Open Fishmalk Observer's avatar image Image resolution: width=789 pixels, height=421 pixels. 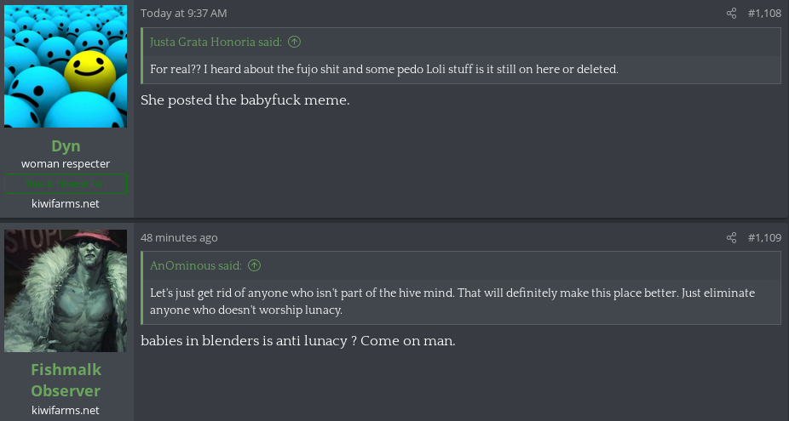tap(66, 291)
